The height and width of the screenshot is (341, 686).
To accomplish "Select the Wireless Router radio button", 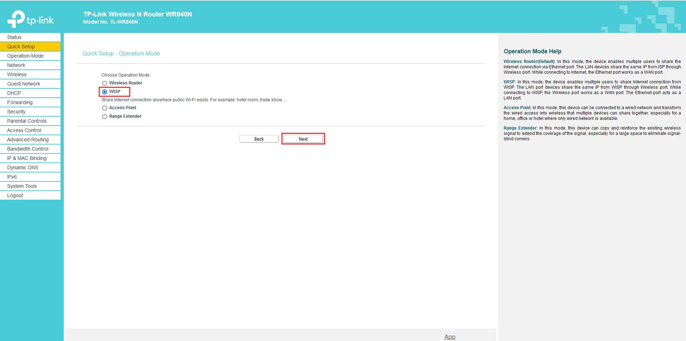I will pos(105,83).
